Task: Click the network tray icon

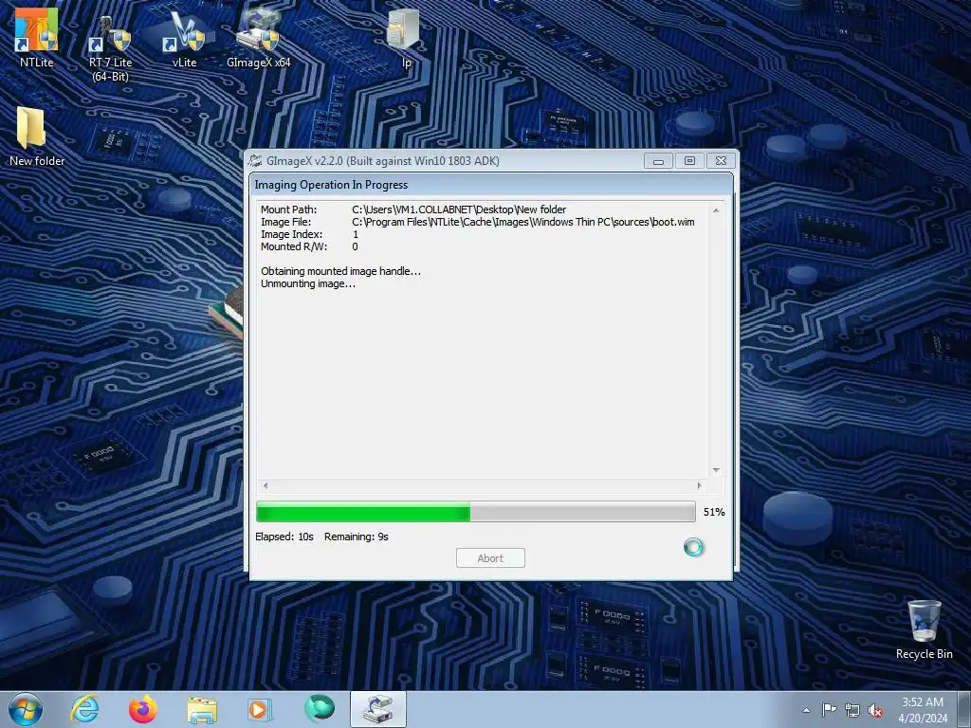Action: [852, 711]
